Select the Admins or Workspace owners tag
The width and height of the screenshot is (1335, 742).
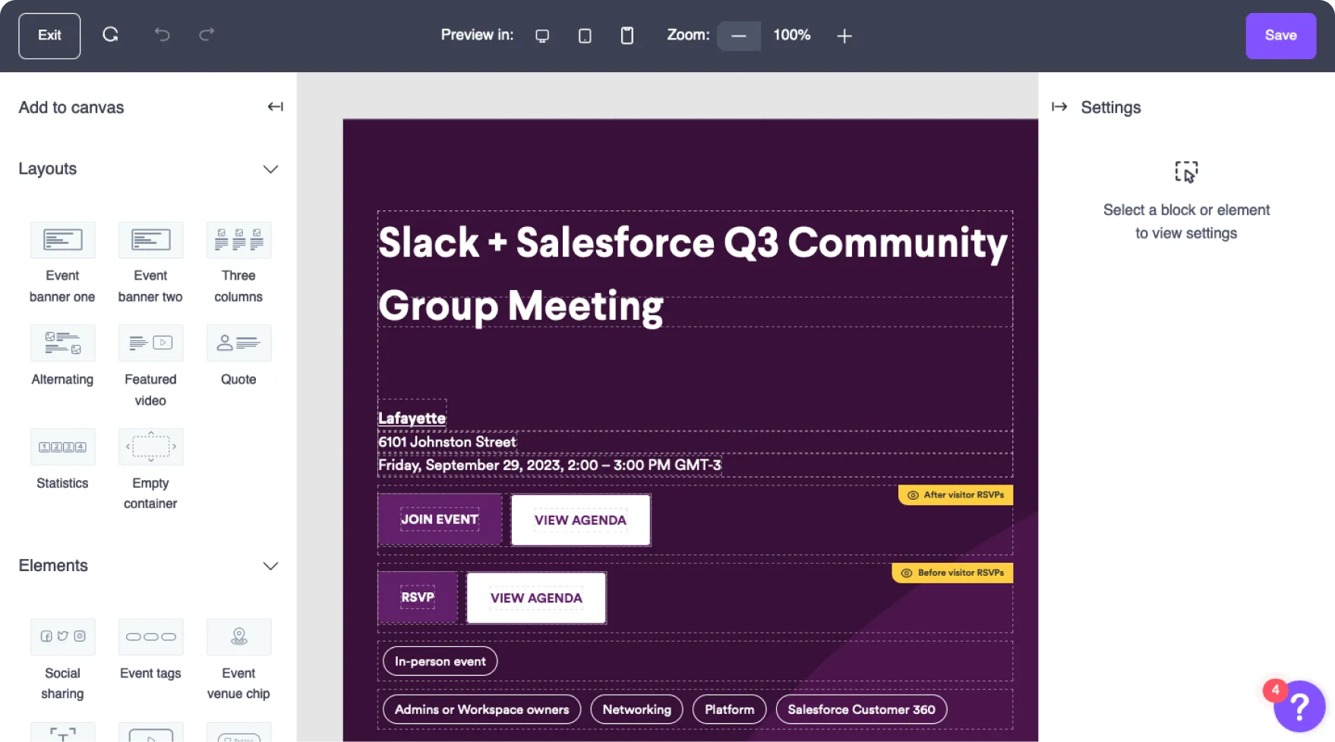(x=481, y=709)
